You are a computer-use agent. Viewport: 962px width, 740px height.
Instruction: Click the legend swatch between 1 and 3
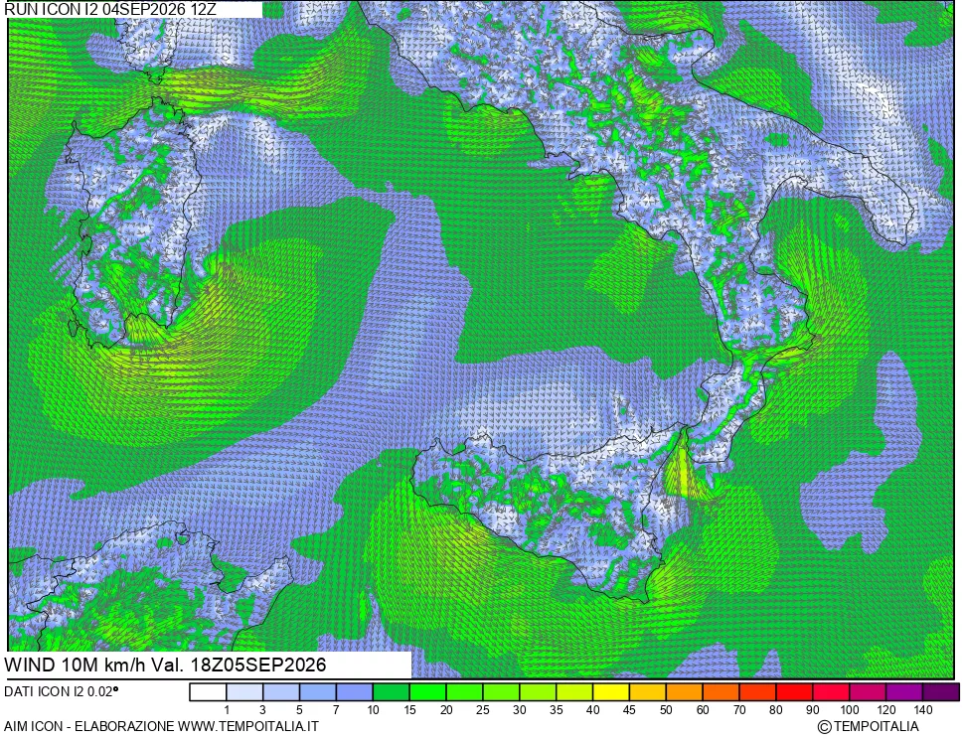pos(244,692)
